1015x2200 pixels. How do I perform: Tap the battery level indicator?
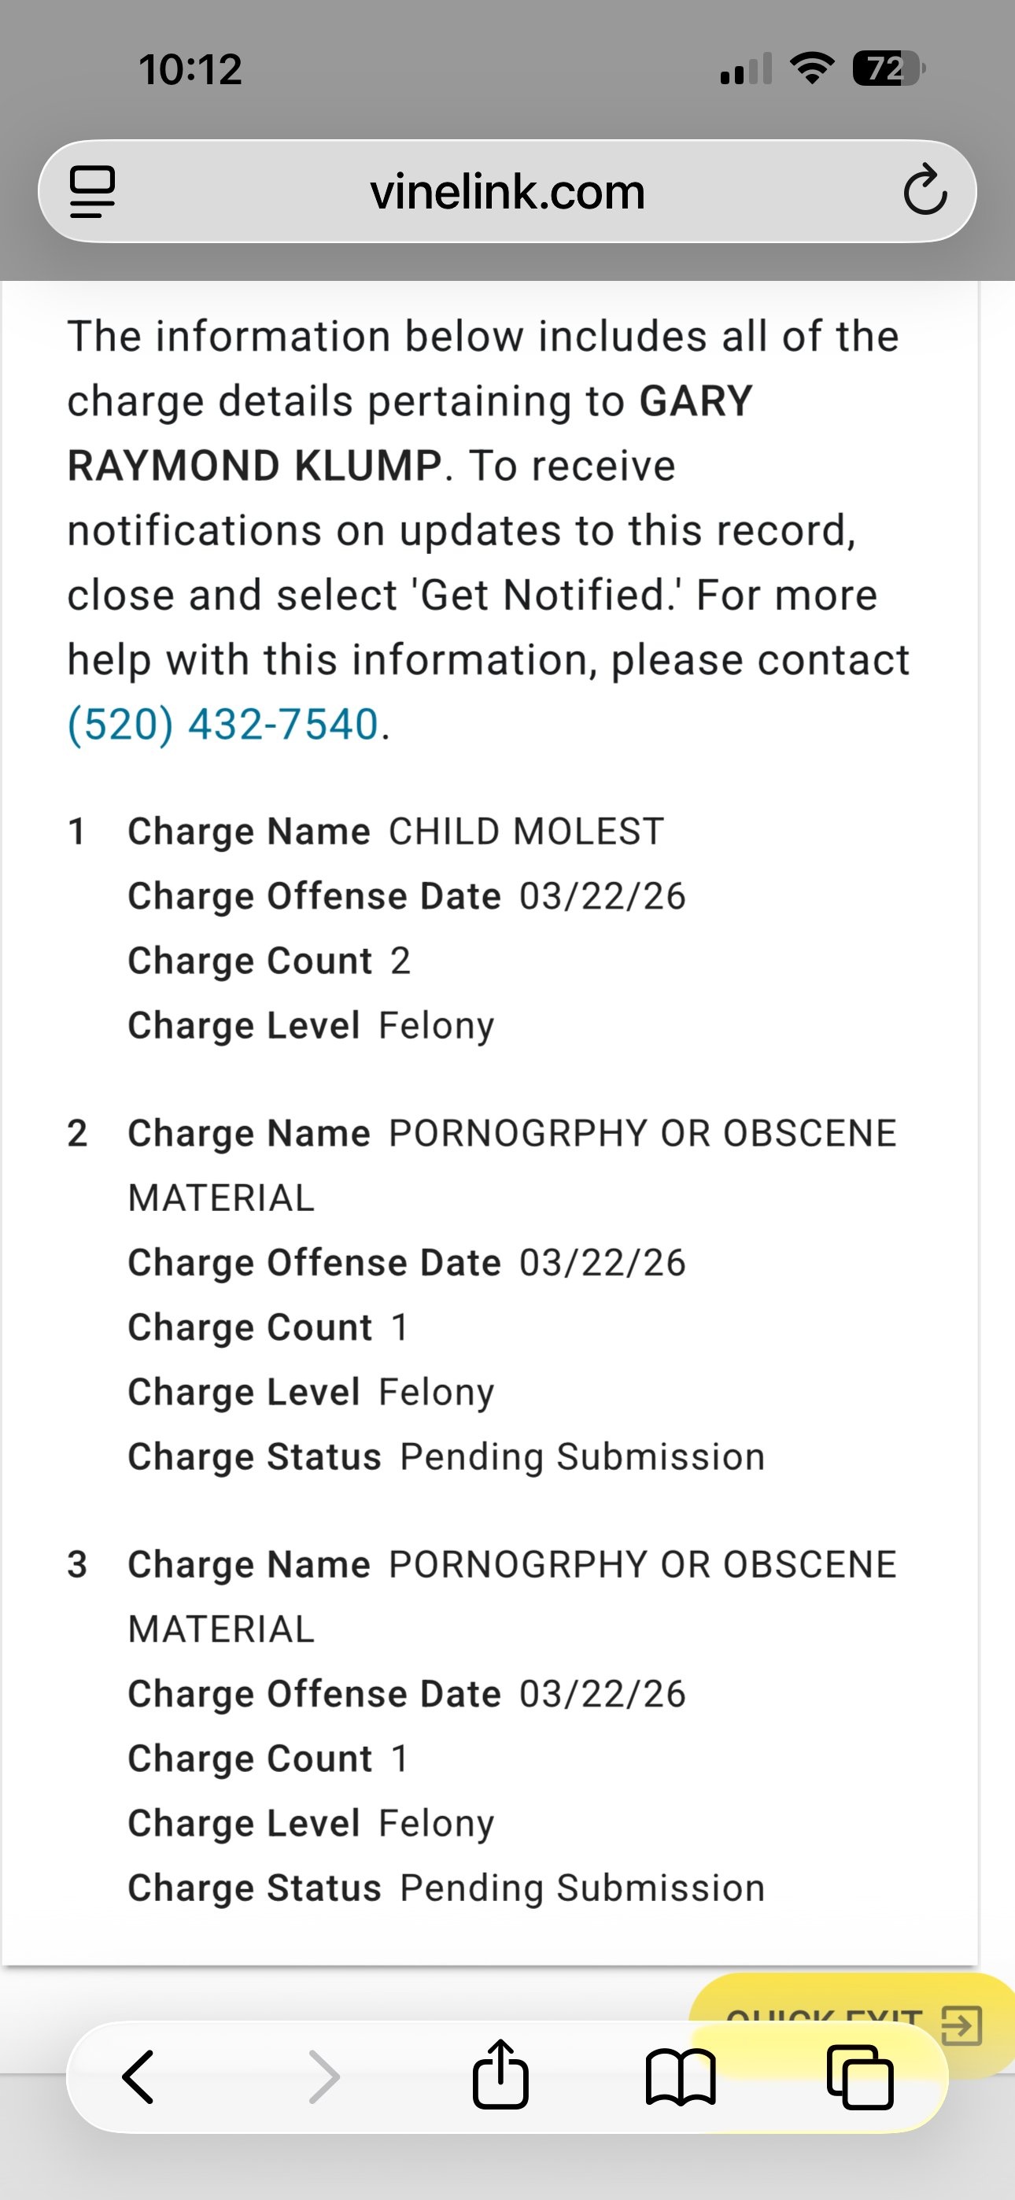click(888, 68)
